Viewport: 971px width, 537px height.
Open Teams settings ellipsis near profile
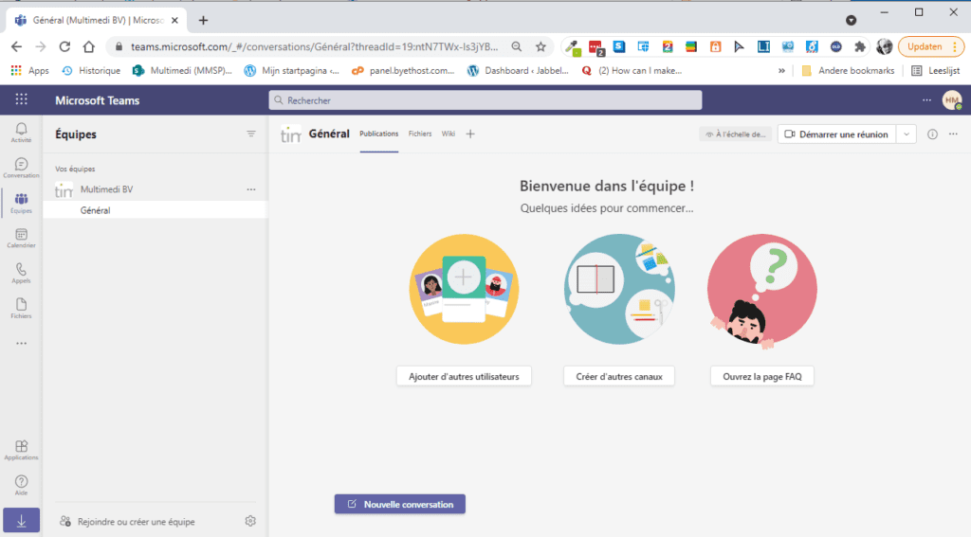[926, 100]
